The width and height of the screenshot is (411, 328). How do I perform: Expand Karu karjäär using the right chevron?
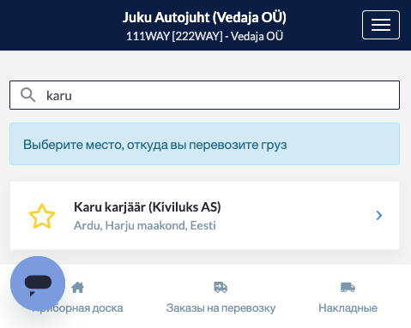pyautogui.click(x=379, y=216)
